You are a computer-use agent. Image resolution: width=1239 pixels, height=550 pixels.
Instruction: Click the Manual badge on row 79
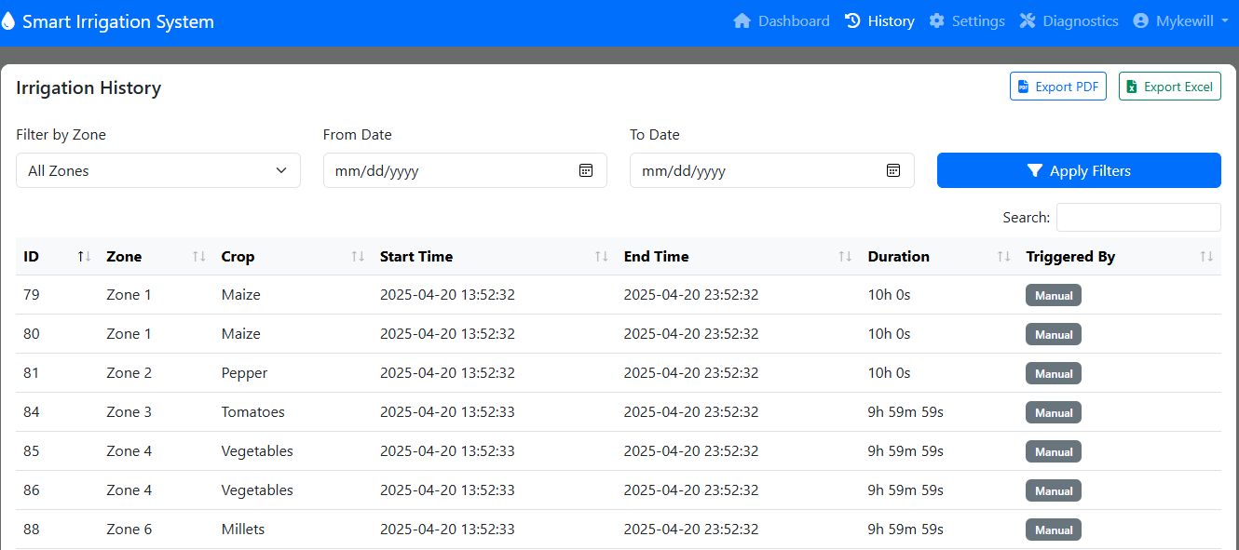click(x=1054, y=296)
